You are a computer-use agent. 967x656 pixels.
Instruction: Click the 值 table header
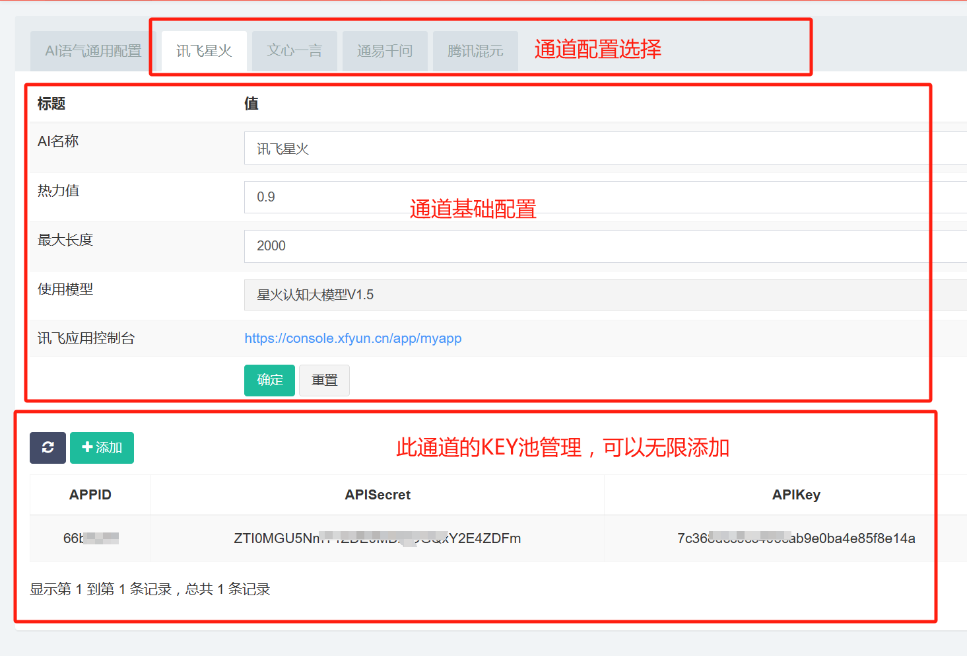251,104
